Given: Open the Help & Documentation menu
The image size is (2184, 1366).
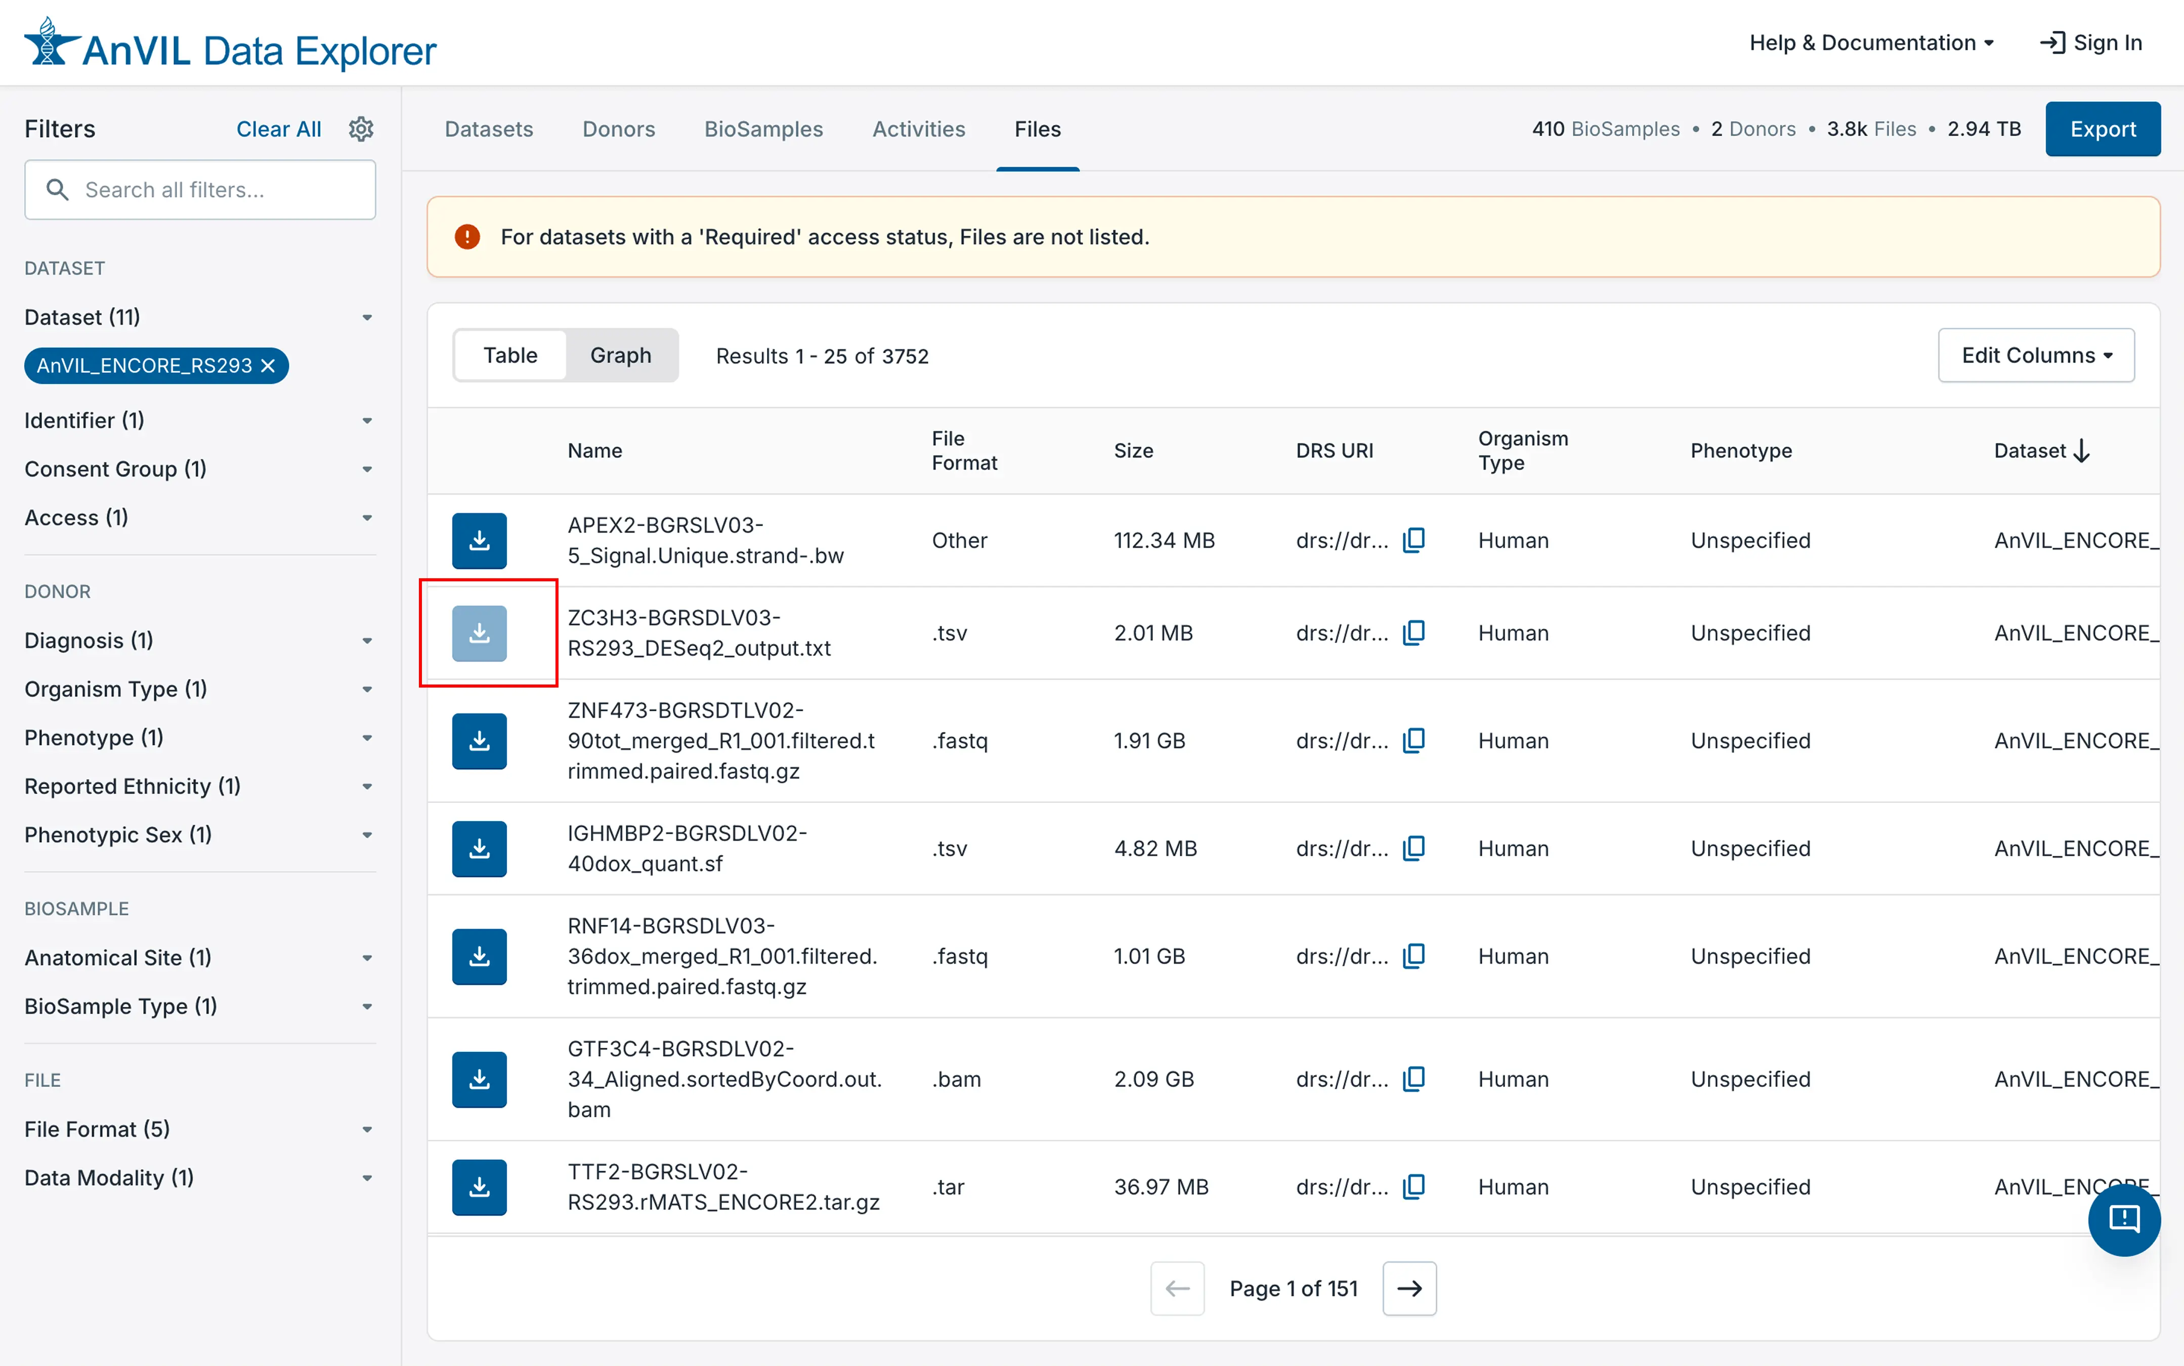Looking at the screenshot, I should (1870, 42).
